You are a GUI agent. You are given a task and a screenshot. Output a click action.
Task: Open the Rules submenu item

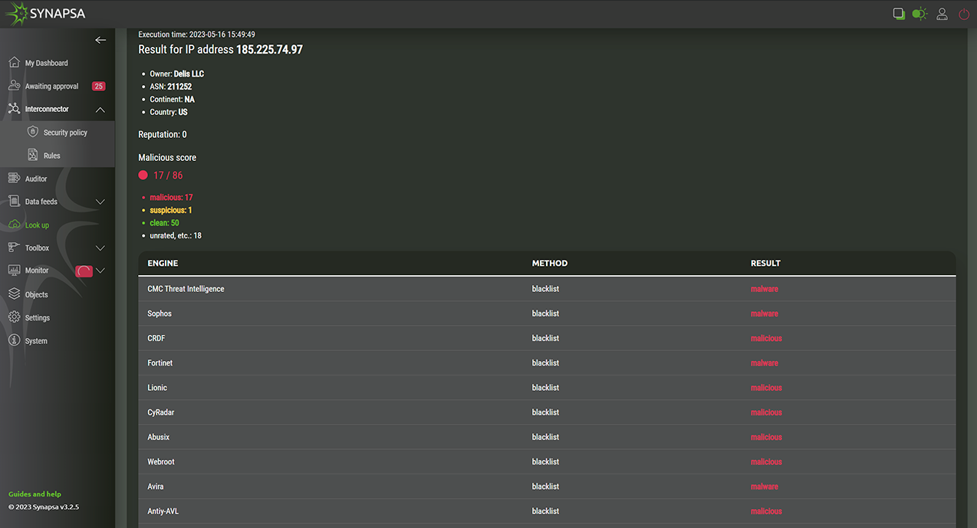(x=51, y=156)
